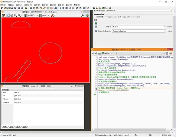Click the 100 % image size button
This screenshot has height=137, width=176.
coord(43,16)
